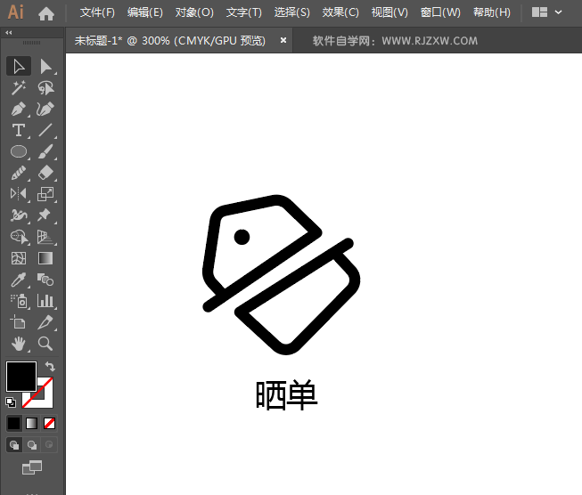Image resolution: width=582 pixels, height=495 pixels.
Task: Swap fill and stroke colors
Action: [x=50, y=366]
